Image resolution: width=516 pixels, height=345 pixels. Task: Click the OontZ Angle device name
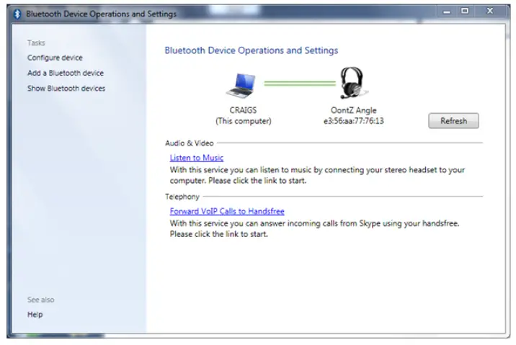pos(353,110)
